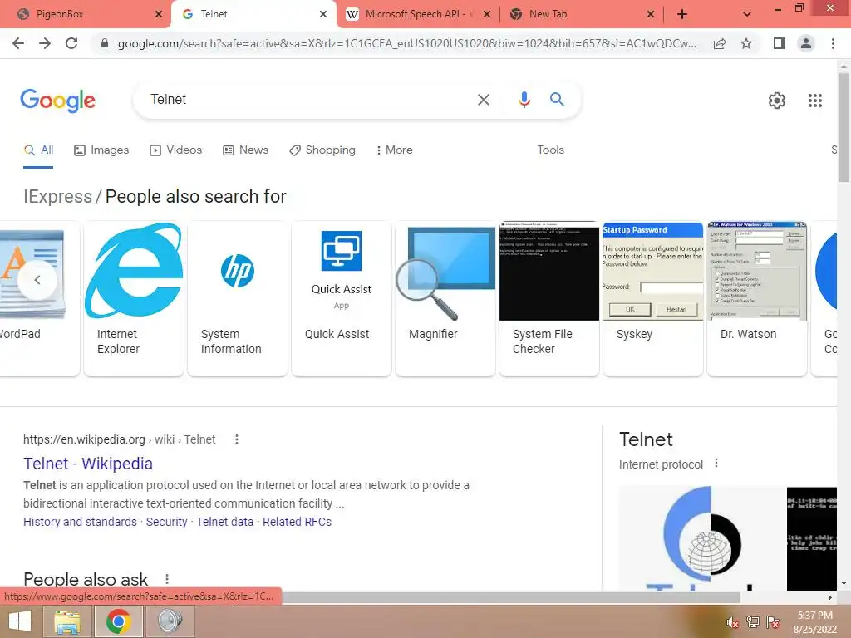The height and width of the screenshot is (638, 851).
Task: Open the Chrome three-dot menu
Action: (x=833, y=43)
